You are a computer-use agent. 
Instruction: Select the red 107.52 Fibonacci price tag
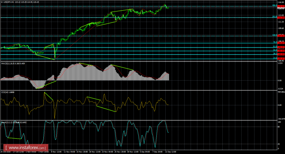(x=281, y=36)
